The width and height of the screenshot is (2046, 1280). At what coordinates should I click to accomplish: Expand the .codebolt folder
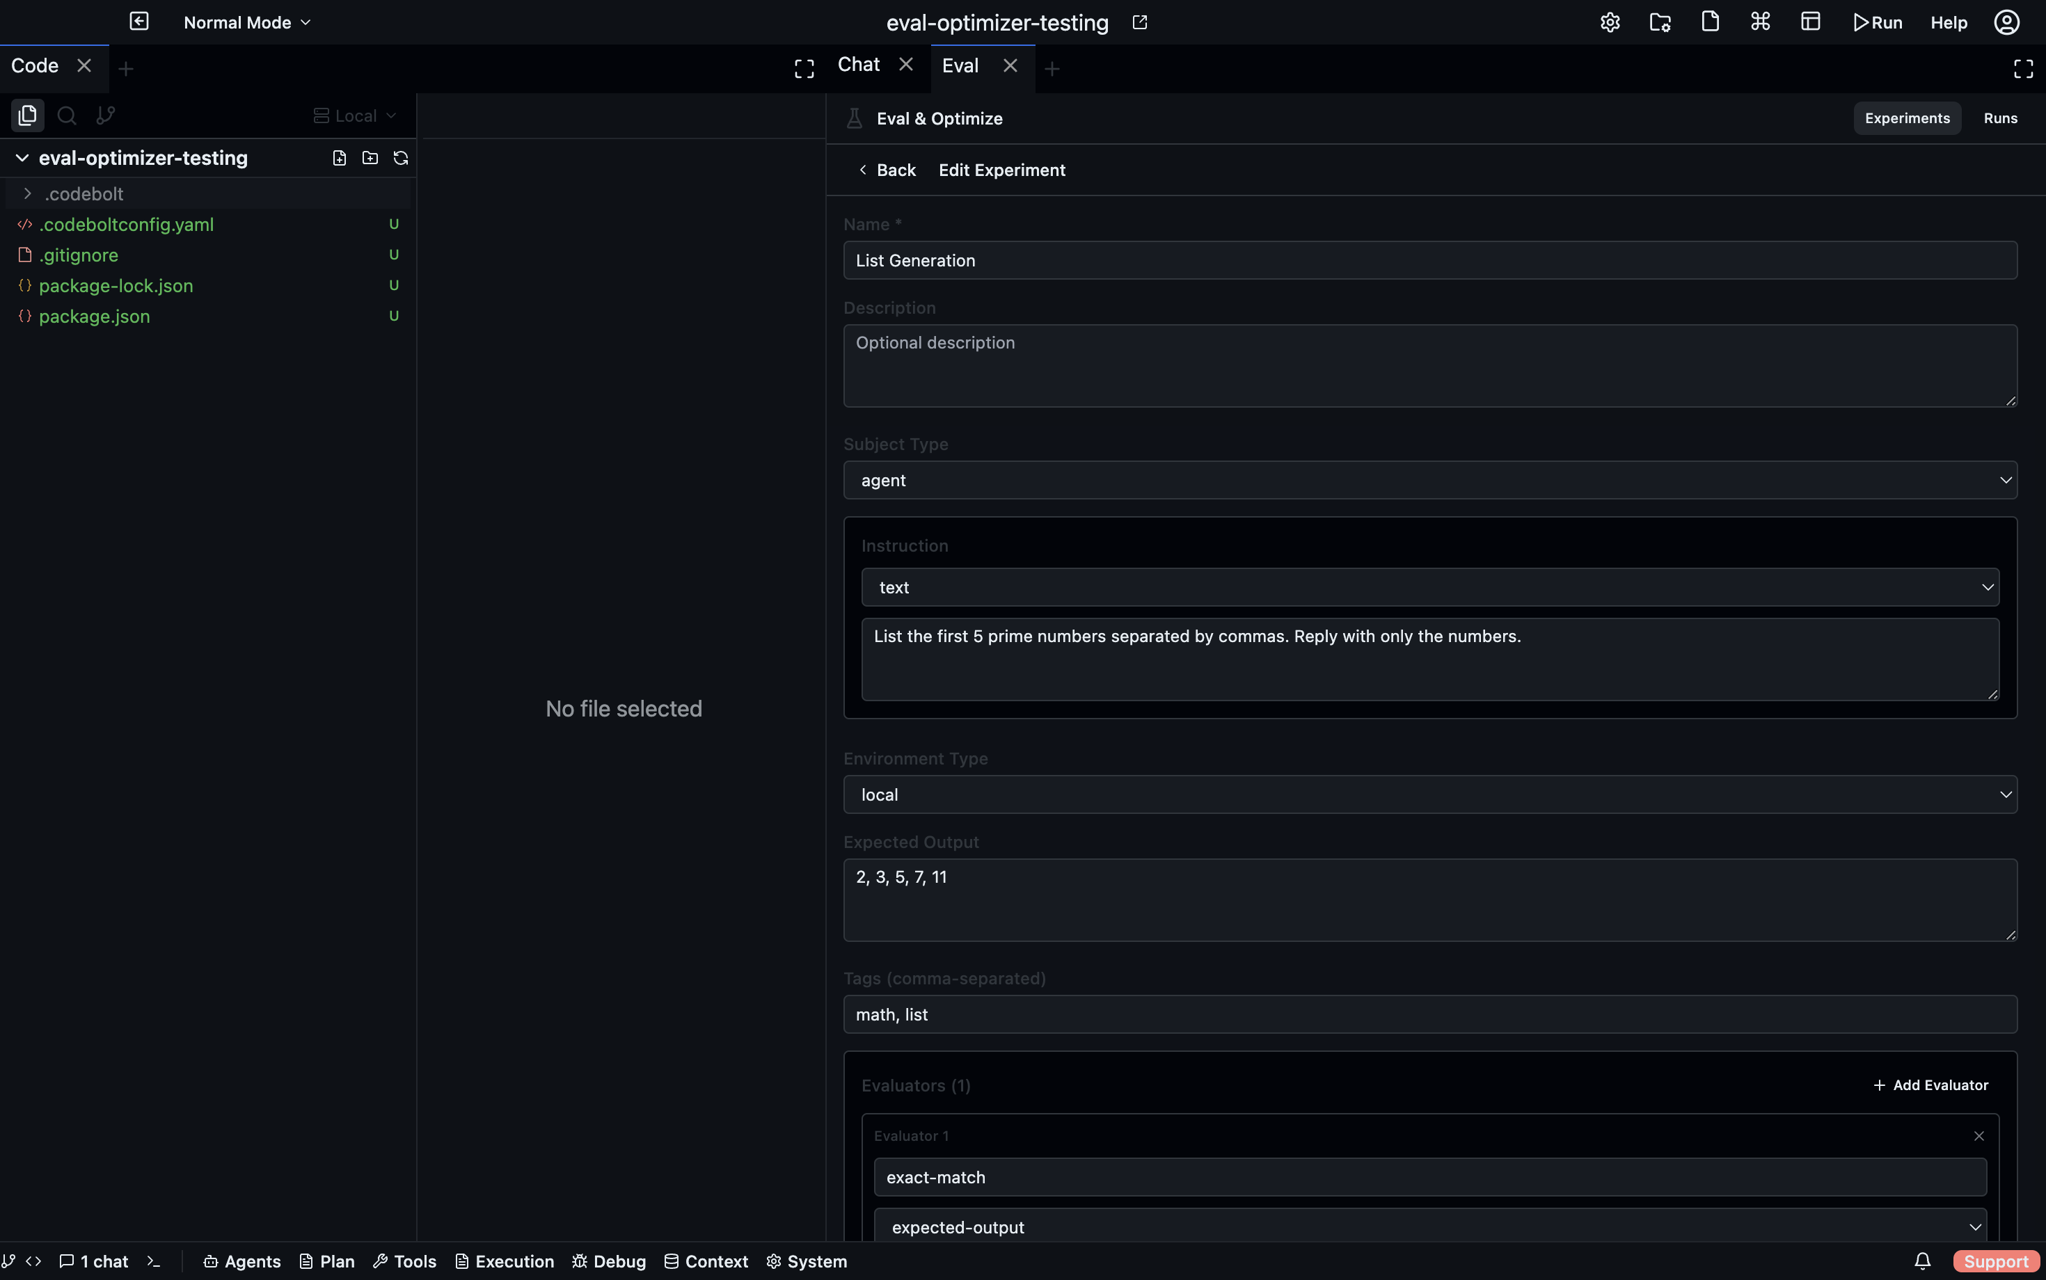83,194
